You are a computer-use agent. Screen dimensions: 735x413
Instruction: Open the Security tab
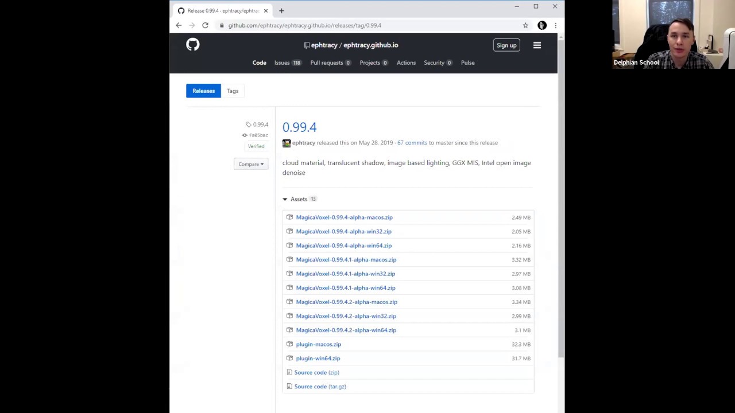pos(438,63)
